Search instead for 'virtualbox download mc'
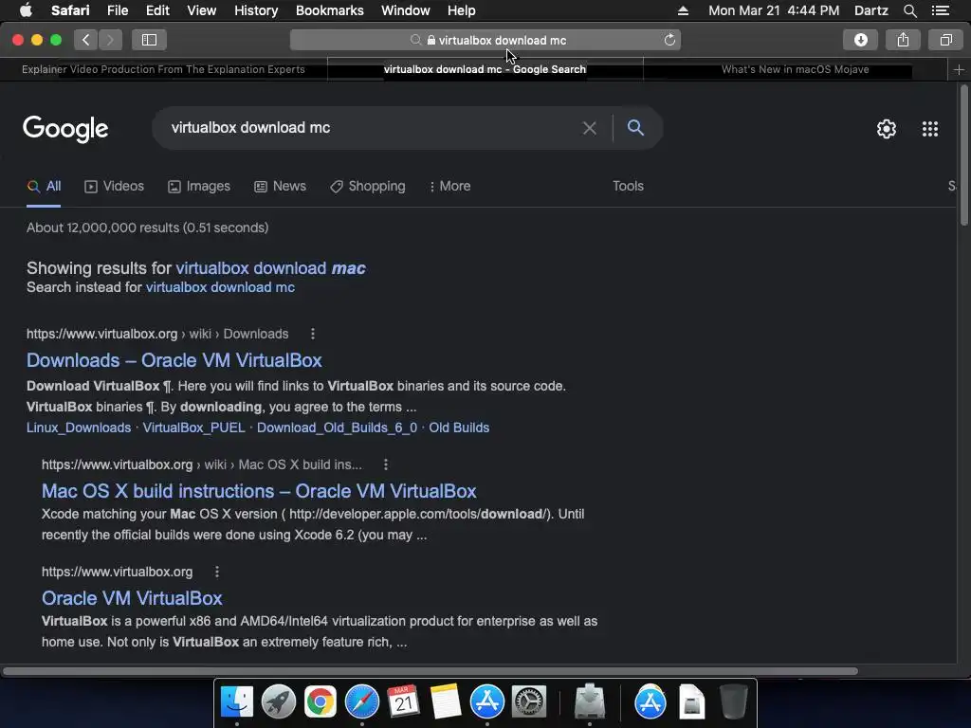This screenshot has width=971, height=728. tap(220, 287)
